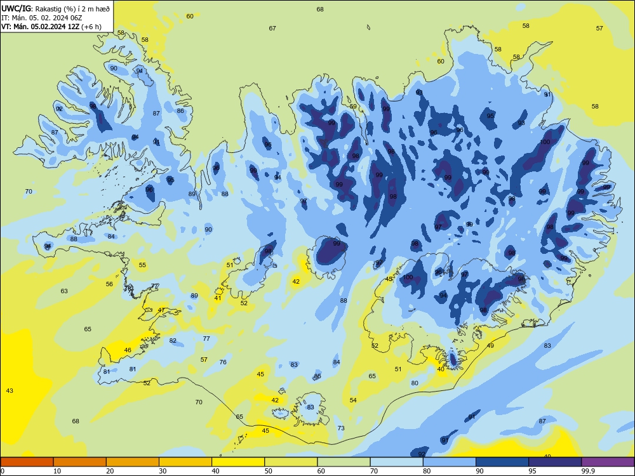This screenshot has width=635, height=476.
Task: Click the legend tick label '30'
Action: pos(163,471)
